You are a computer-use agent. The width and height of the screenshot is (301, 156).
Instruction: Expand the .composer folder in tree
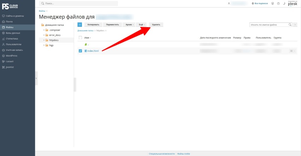pos(44,30)
